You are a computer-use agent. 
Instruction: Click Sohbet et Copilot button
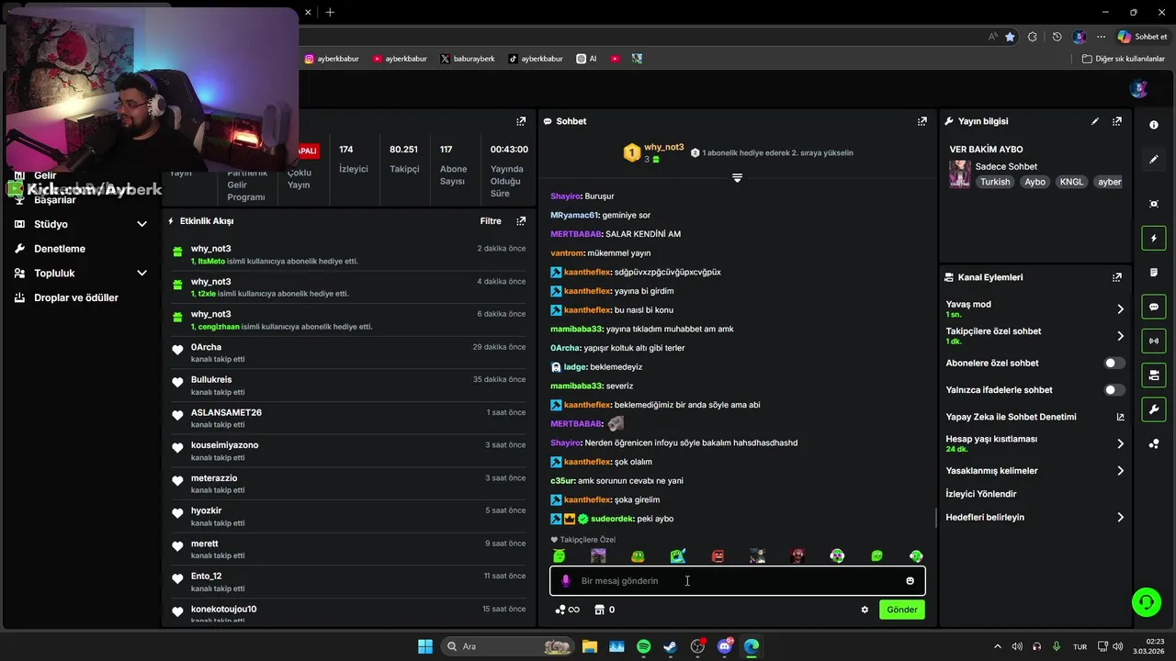click(x=1142, y=37)
